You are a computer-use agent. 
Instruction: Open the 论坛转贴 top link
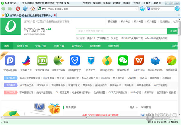165,21
